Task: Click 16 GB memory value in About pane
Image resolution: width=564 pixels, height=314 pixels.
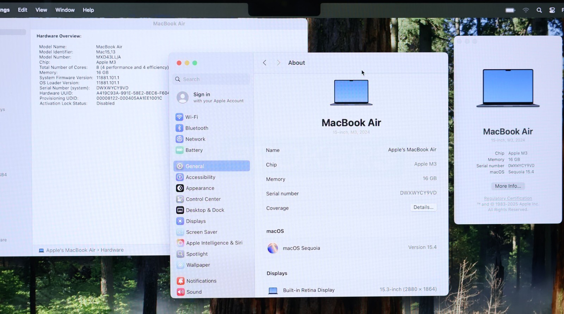Action: pos(429,179)
